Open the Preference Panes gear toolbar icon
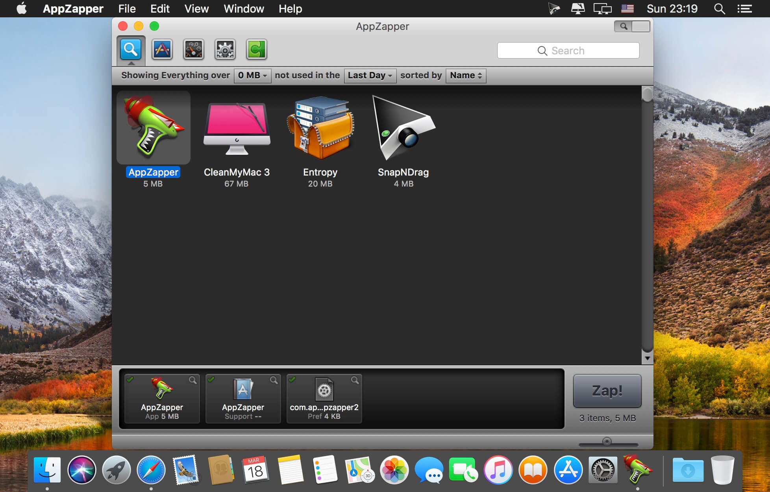770x492 pixels. (225, 50)
